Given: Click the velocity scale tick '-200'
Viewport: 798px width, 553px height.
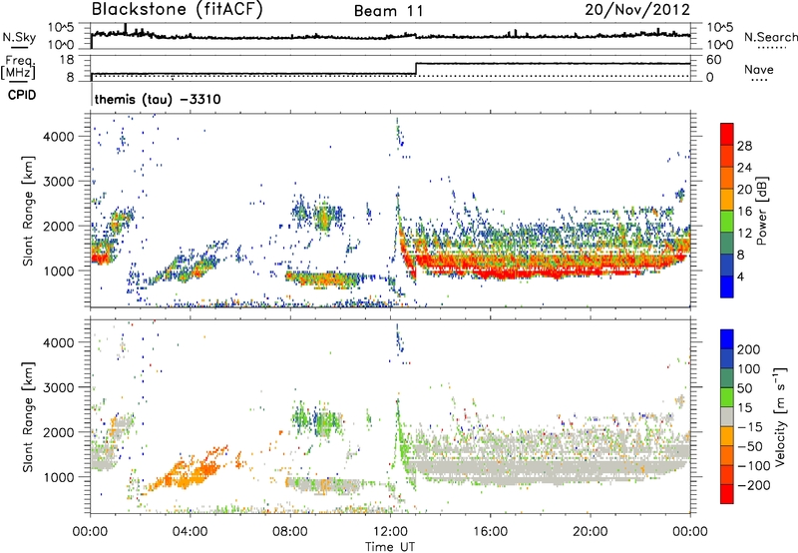Looking at the screenshot, I should click(x=753, y=485).
